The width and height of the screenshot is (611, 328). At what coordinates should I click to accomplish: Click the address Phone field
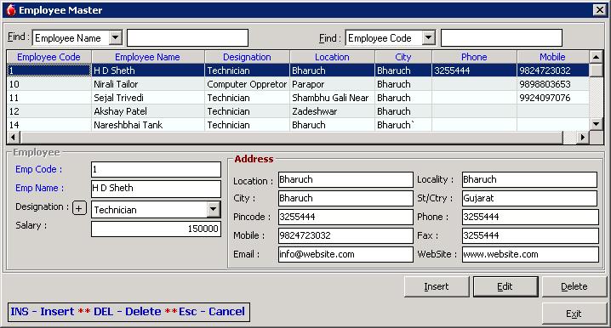[530, 217]
